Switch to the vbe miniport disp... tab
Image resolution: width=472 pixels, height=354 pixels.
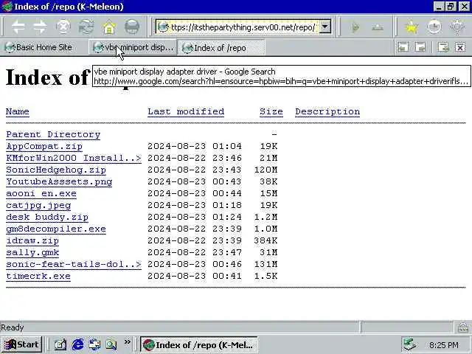[x=133, y=47]
